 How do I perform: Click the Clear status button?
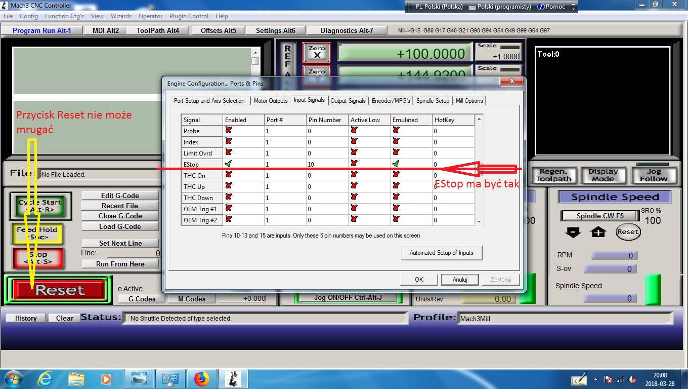pos(65,318)
